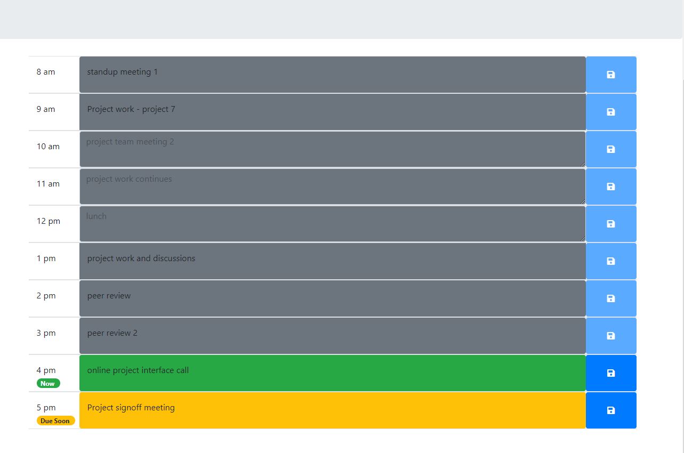Click the green 'Now' badge
Screen dimensions: 684x453
coord(48,383)
